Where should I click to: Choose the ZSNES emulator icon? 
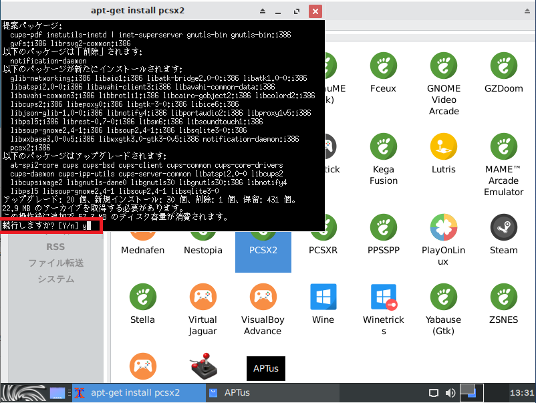pos(503,297)
